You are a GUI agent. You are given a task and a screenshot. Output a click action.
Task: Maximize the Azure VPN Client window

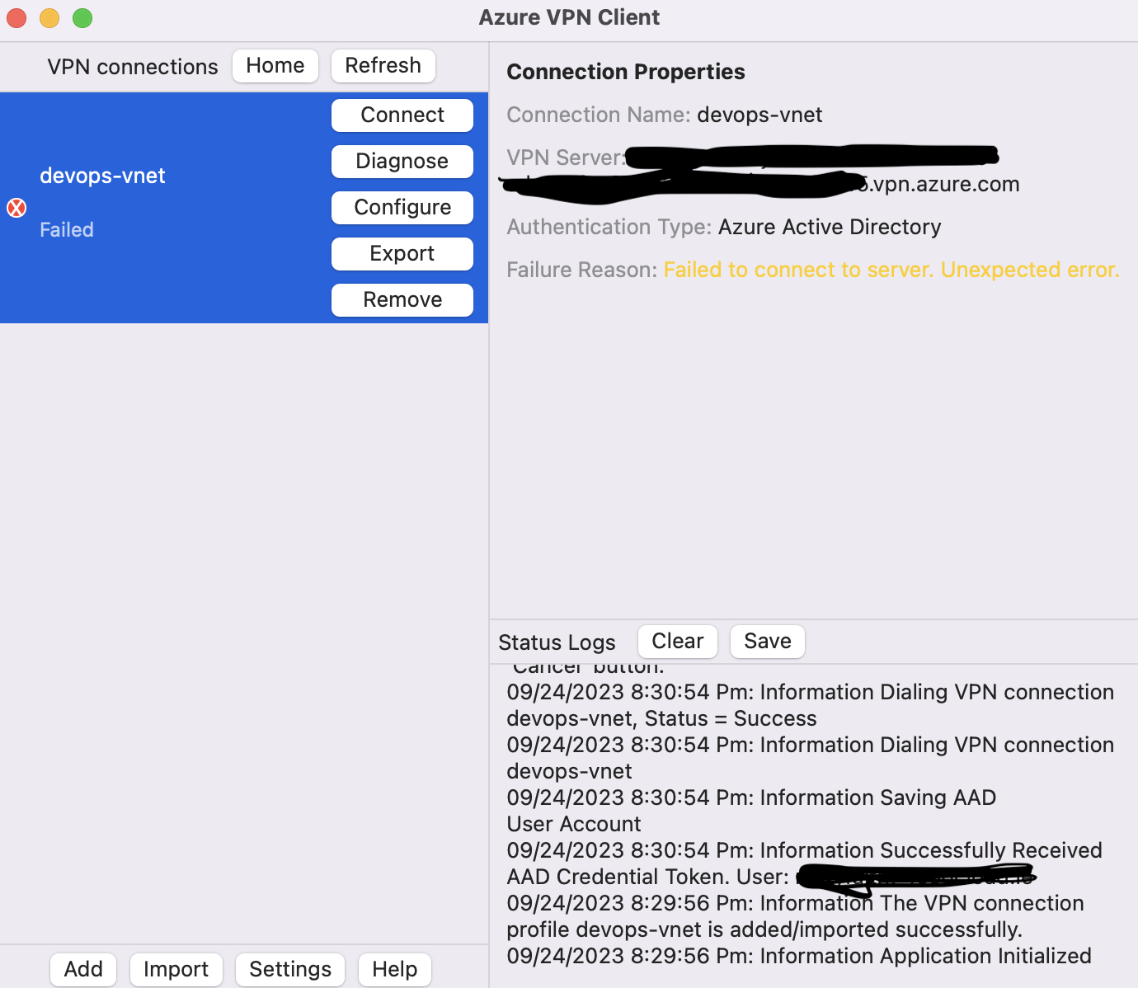pyautogui.click(x=82, y=17)
